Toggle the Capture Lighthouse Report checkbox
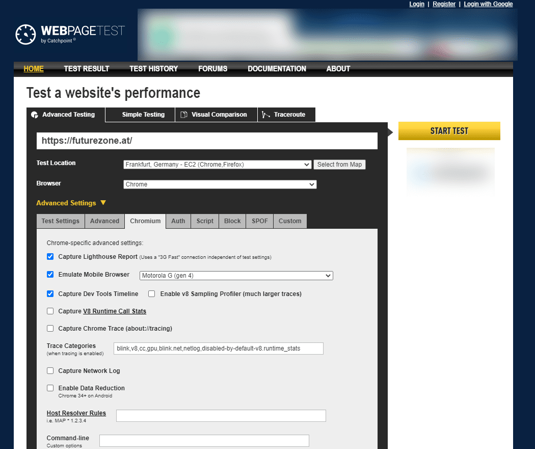The image size is (535, 449). pyautogui.click(x=50, y=256)
